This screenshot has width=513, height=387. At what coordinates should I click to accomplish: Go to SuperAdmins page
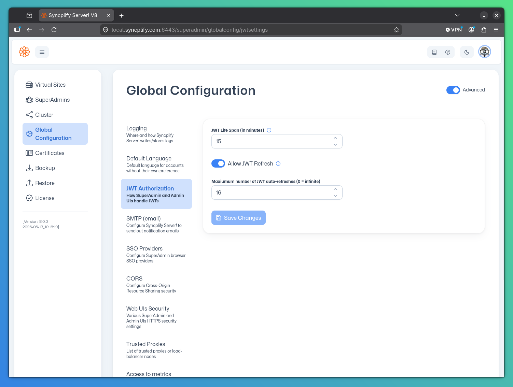pyautogui.click(x=55, y=100)
